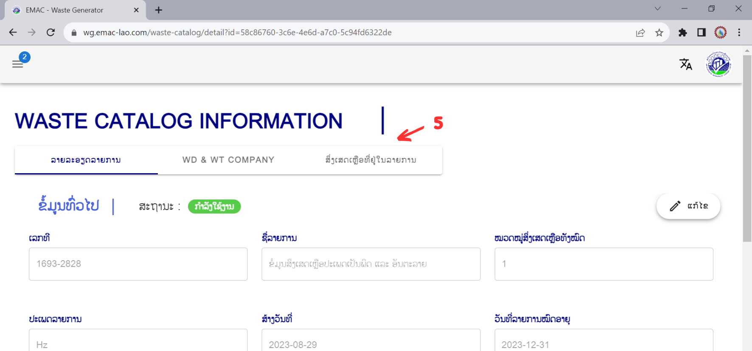
Task: Open the browser extensions puzzle icon
Action: point(682,33)
